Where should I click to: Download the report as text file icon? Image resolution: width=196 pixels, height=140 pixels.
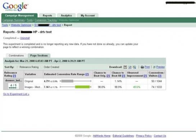coord(125,67)
